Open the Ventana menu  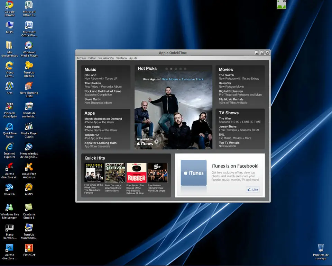pos(121,58)
